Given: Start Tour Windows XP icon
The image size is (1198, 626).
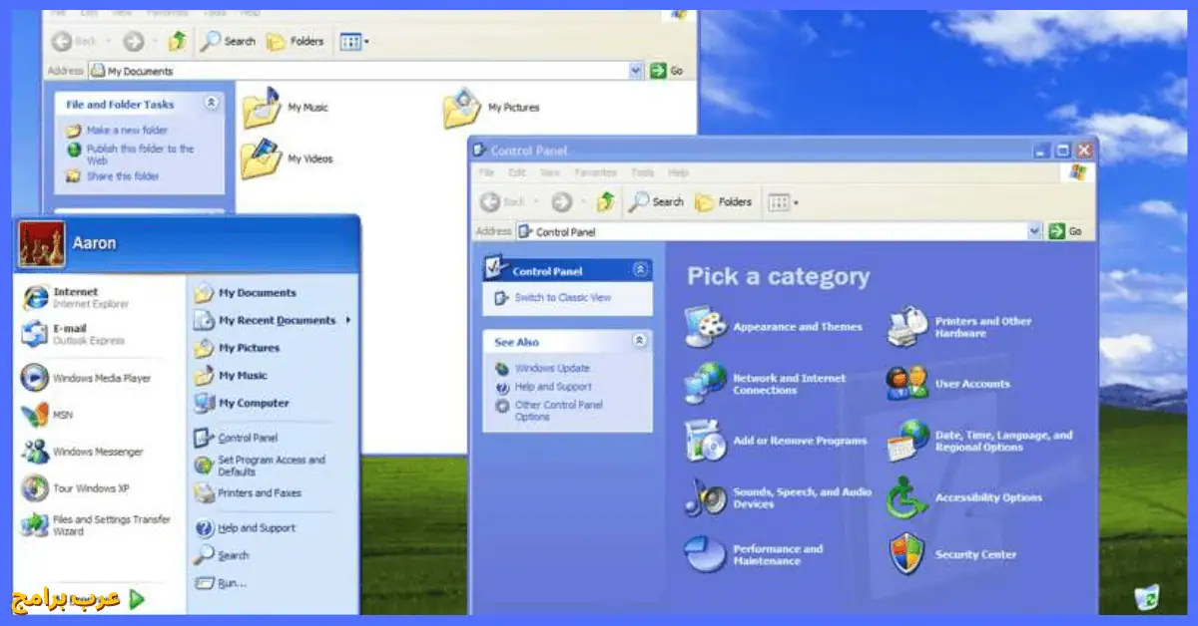Looking at the screenshot, I should [x=35, y=488].
